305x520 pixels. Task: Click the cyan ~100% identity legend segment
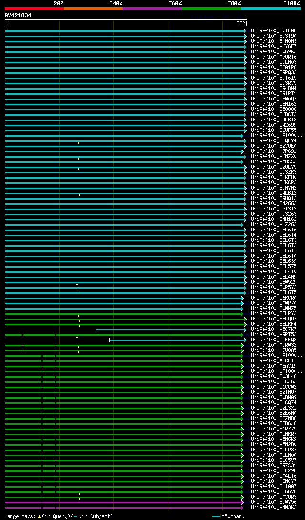point(271,8)
